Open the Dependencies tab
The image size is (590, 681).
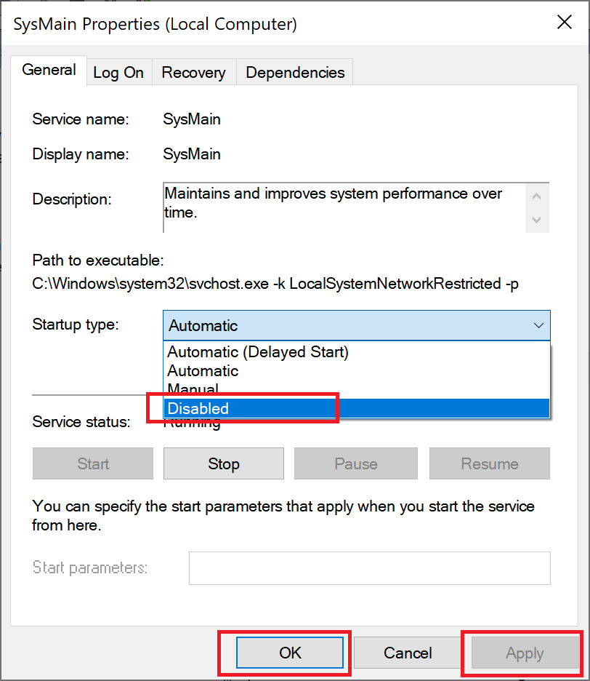point(294,72)
